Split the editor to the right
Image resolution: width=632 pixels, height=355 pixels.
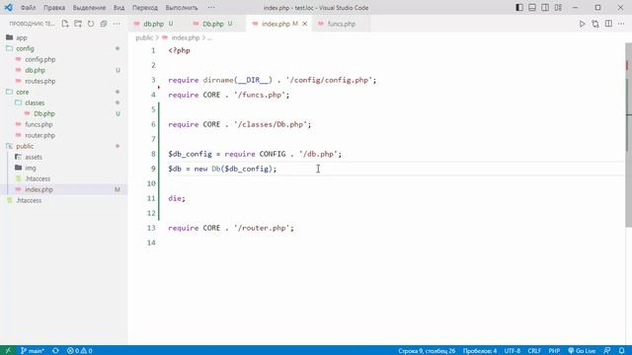608,24
